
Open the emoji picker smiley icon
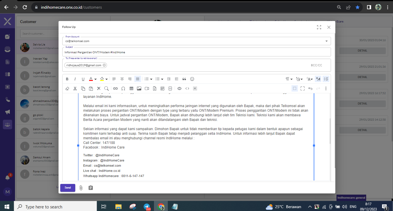click(x=192, y=79)
